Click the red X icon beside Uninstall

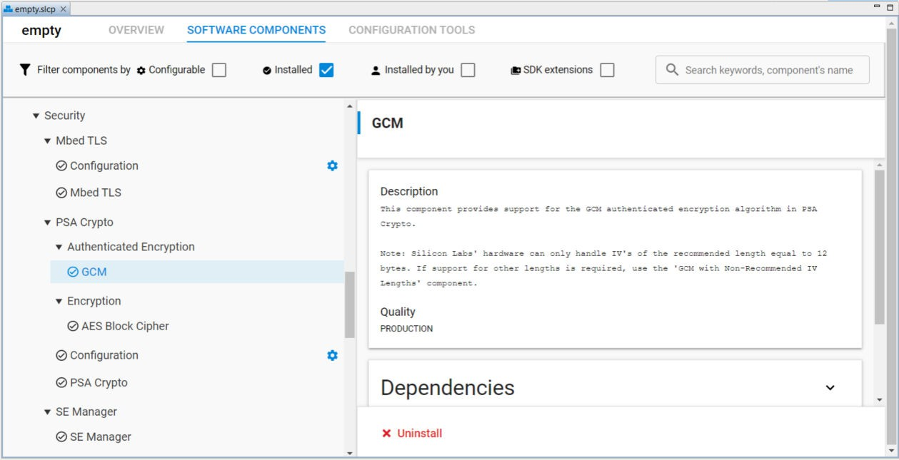386,433
